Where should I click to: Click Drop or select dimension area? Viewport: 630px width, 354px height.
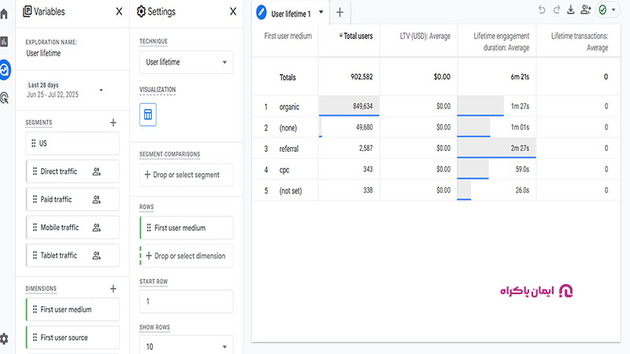[187, 256]
